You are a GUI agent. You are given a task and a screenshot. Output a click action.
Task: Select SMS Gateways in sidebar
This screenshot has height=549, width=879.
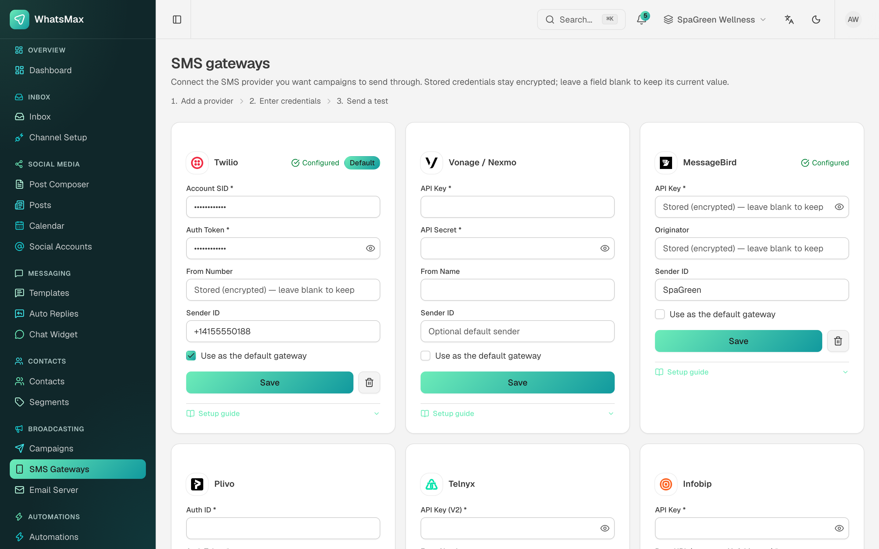point(78,469)
